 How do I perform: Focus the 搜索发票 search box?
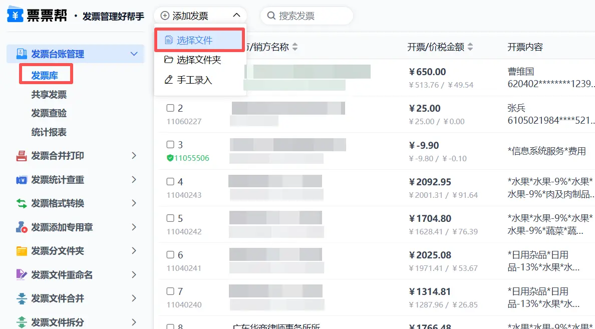tap(311, 16)
